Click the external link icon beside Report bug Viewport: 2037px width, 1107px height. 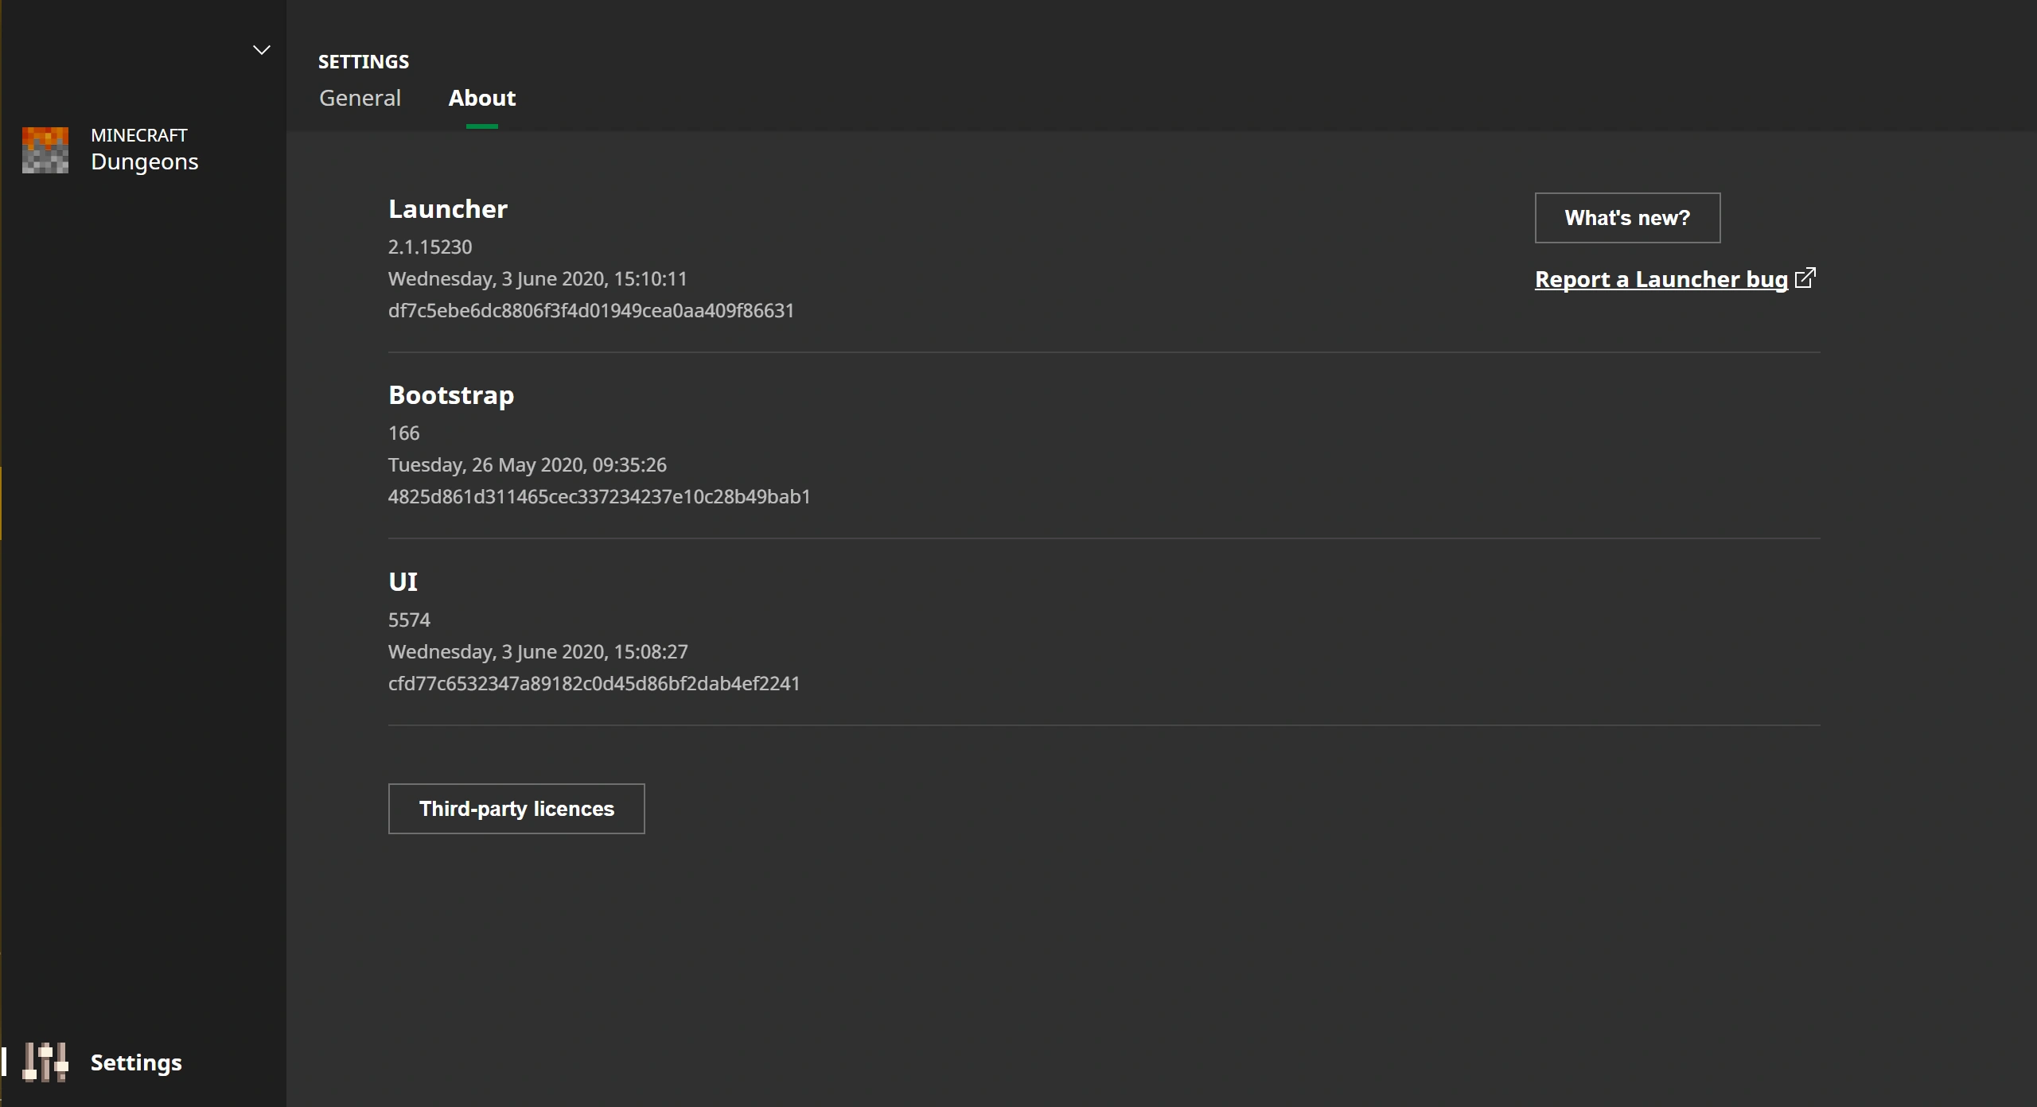tap(1805, 278)
